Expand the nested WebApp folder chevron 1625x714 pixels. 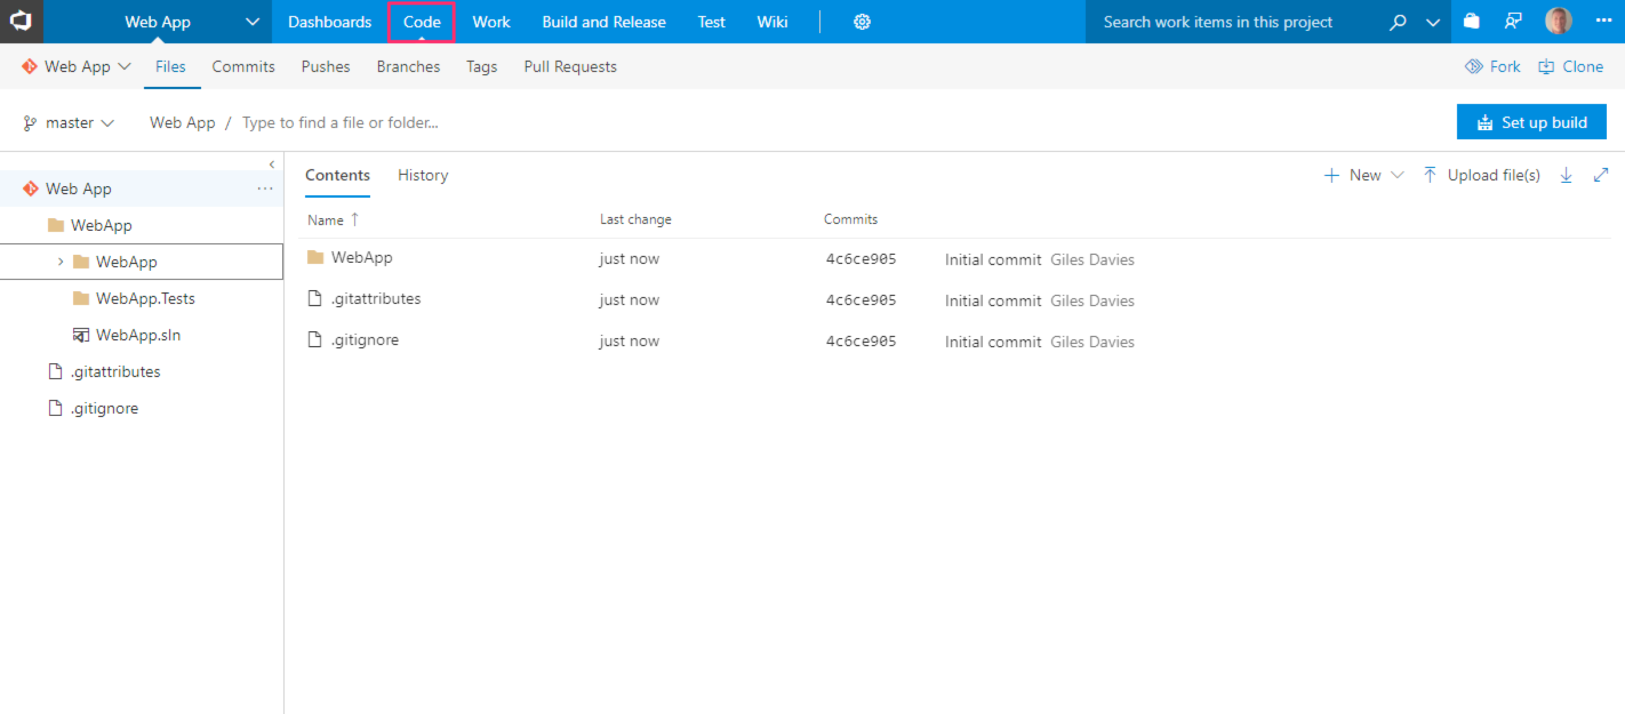61,262
